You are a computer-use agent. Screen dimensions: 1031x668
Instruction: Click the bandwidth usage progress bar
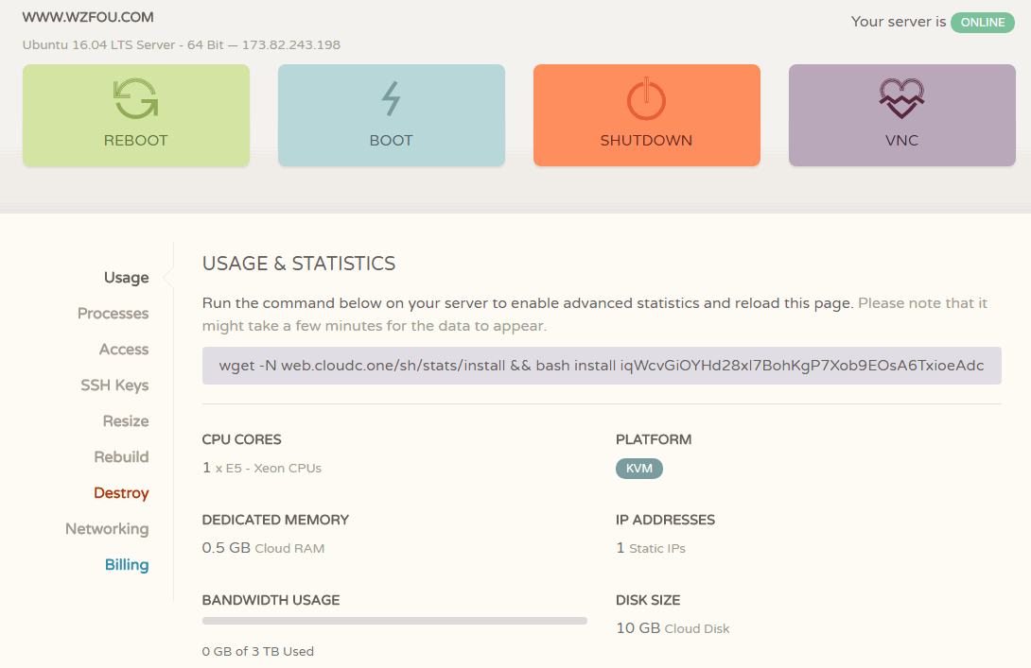394,621
